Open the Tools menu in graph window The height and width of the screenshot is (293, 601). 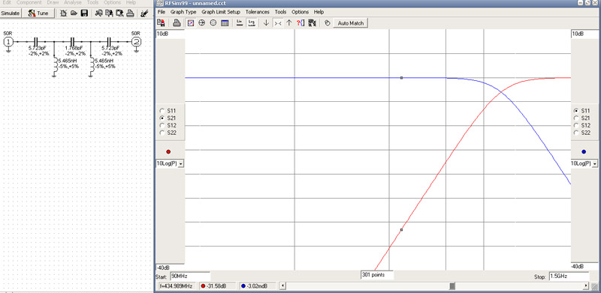280,12
